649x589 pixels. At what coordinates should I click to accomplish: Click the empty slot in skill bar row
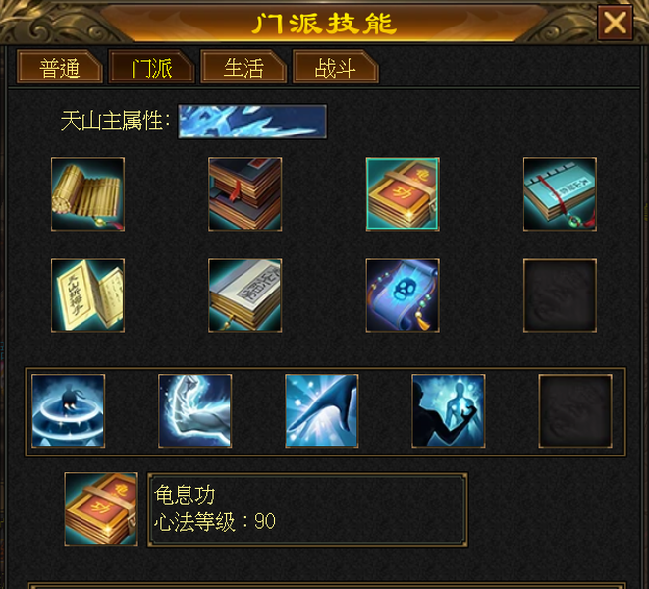(575, 411)
